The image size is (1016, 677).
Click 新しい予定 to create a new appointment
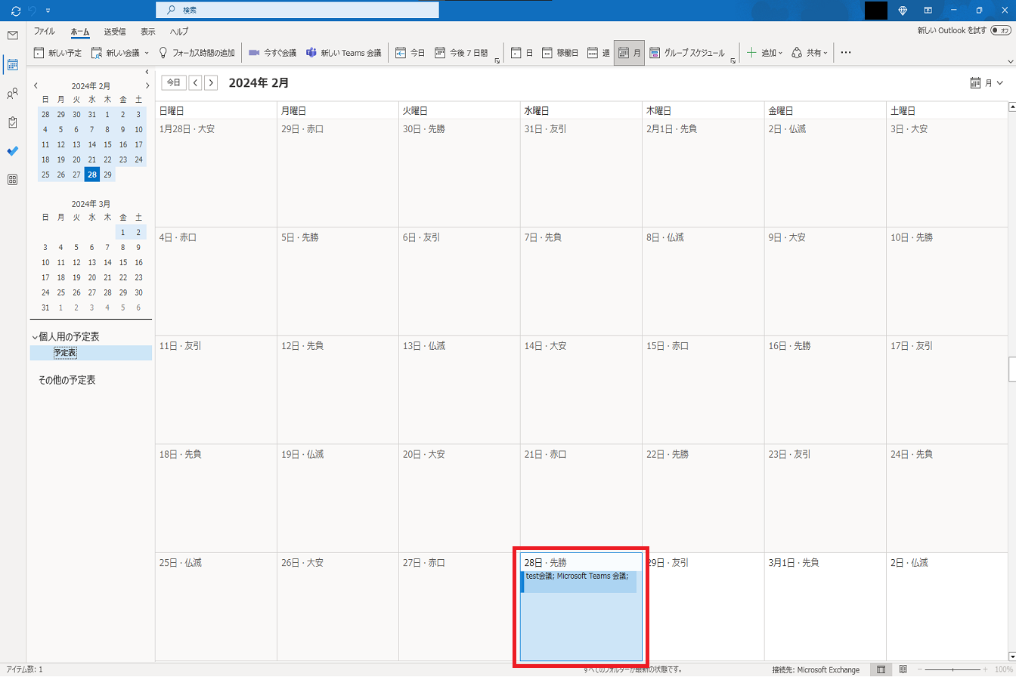pos(57,53)
